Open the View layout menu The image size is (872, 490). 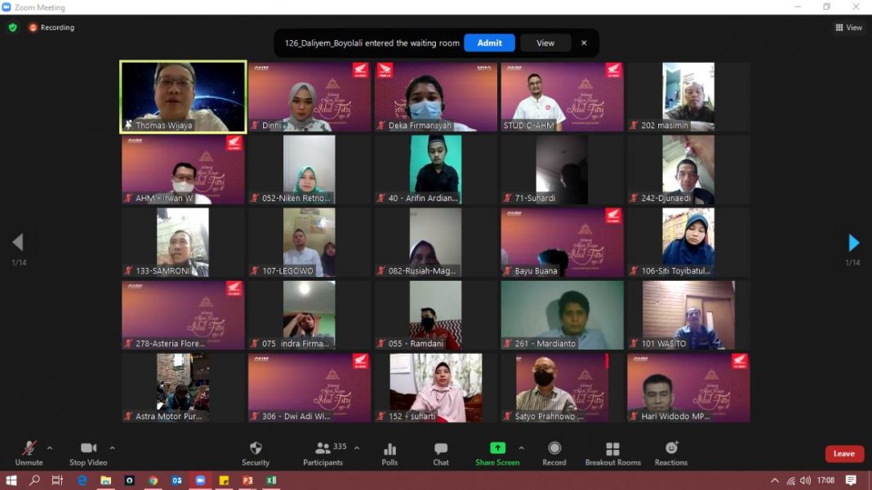point(849,28)
